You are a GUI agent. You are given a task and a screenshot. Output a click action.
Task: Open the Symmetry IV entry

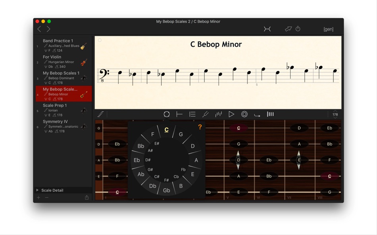pos(64,126)
